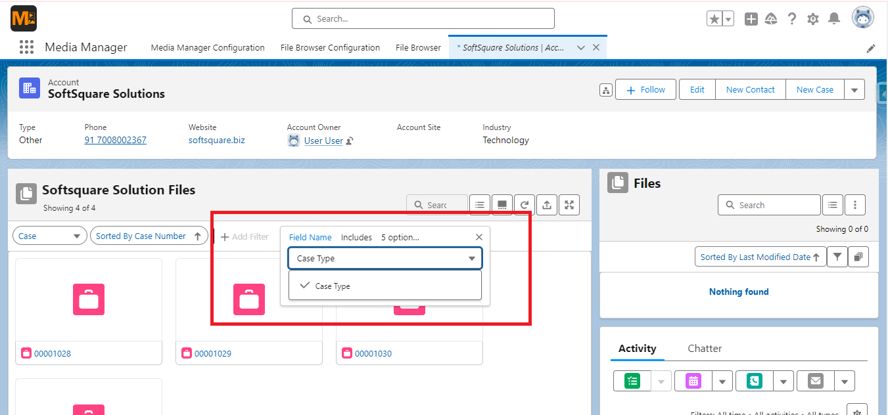Close the filter popup with X
The width and height of the screenshot is (888, 415).
pyautogui.click(x=479, y=237)
